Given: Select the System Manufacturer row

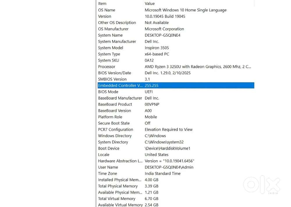Looking at the screenshot, I should point(176,42).
